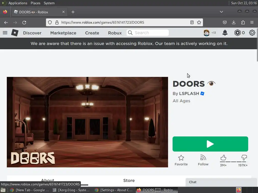Click the DOORS lobby thumbnail image
The image size is (258, 193).
87,122
